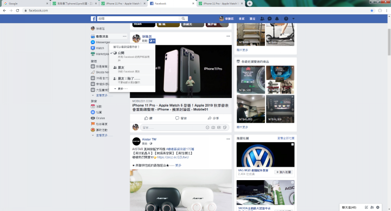Screen dimensions: 391x211
Task: Click the browser reload button
Action: click(17, 10)
